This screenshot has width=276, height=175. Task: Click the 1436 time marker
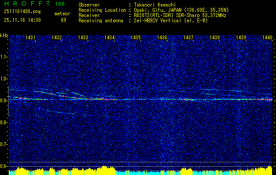162,37
